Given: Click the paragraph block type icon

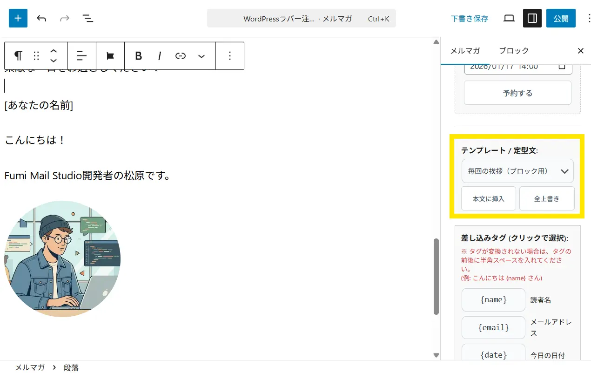Looking at the screenshot, I should point(18,56).
